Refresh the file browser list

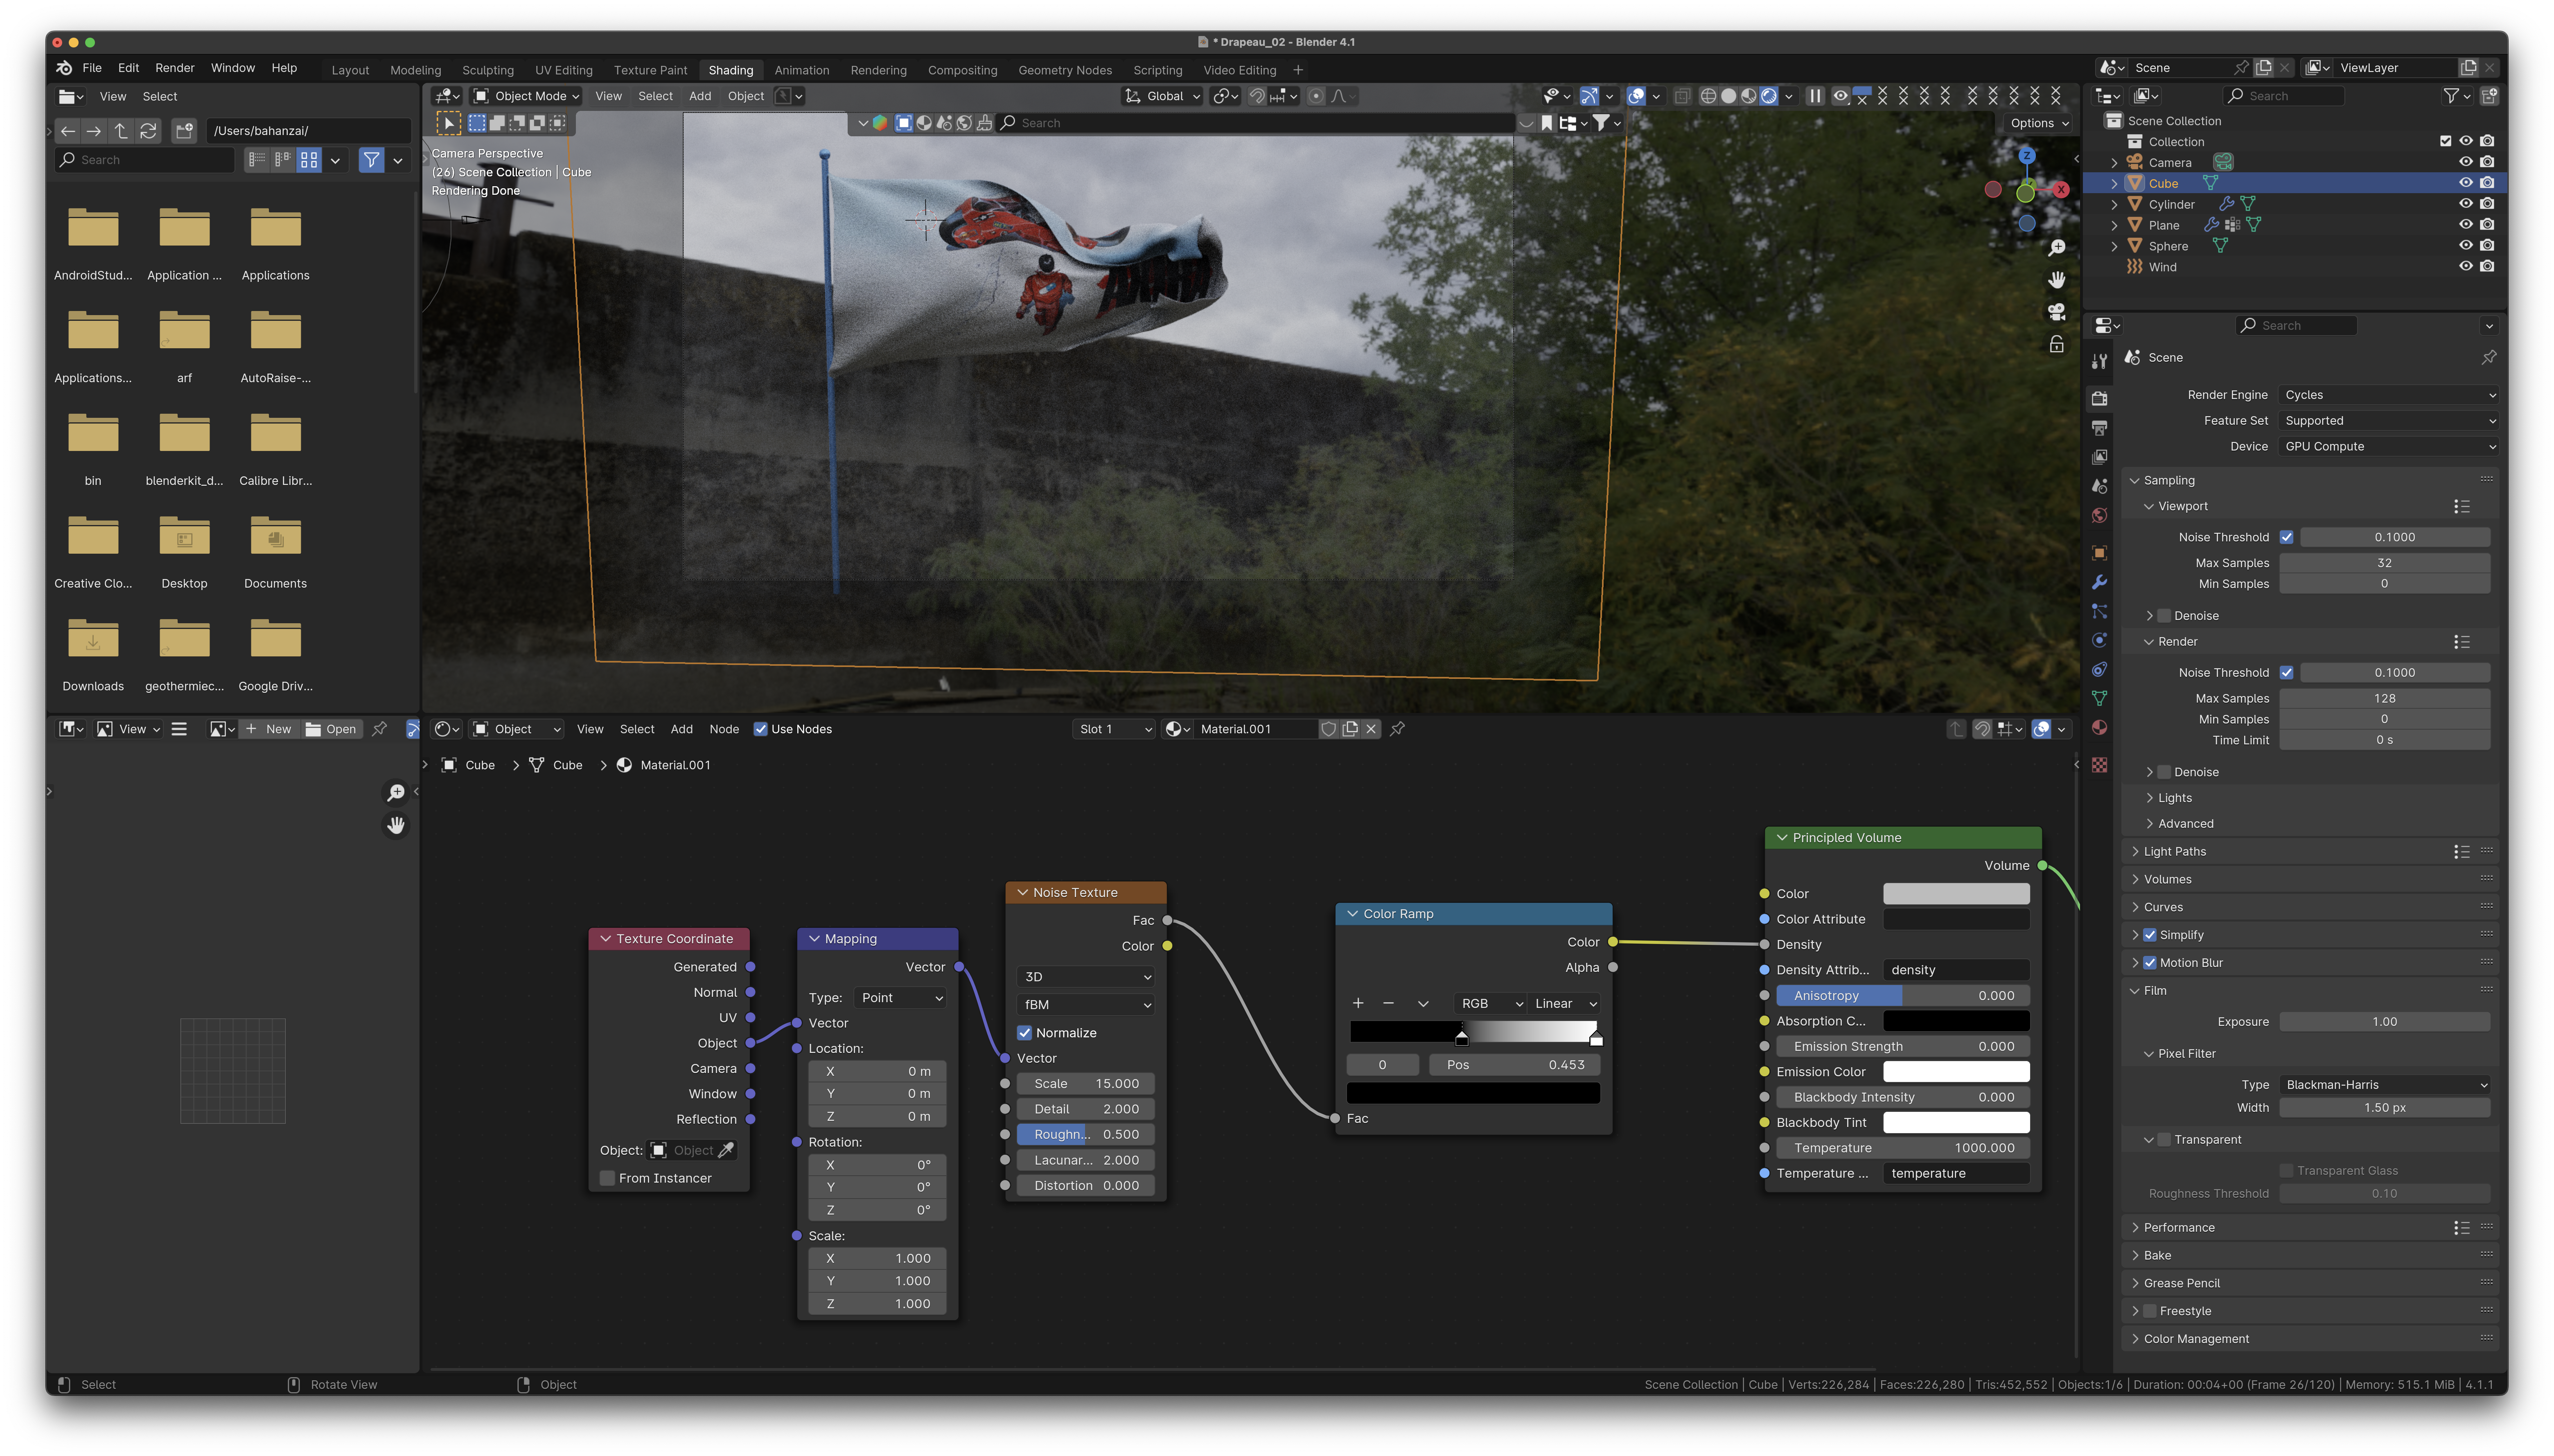148,131
